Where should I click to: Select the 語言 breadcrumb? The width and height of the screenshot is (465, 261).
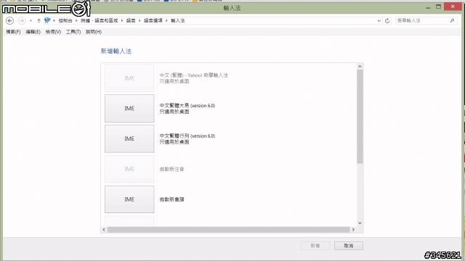click(131, 21)
